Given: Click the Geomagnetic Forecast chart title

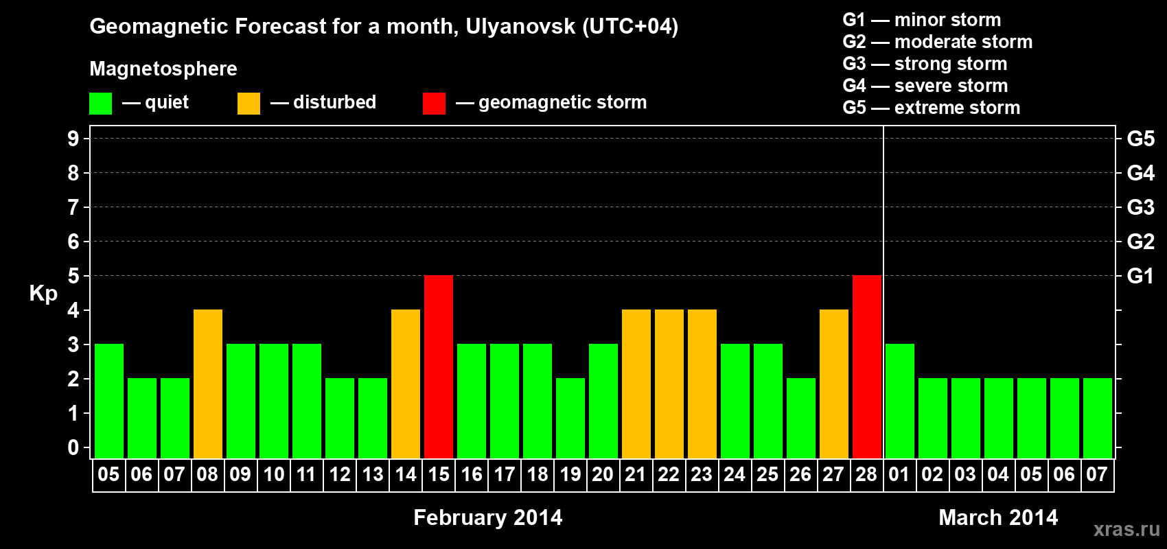Looking at the screenshot, I should pos(384,27).
